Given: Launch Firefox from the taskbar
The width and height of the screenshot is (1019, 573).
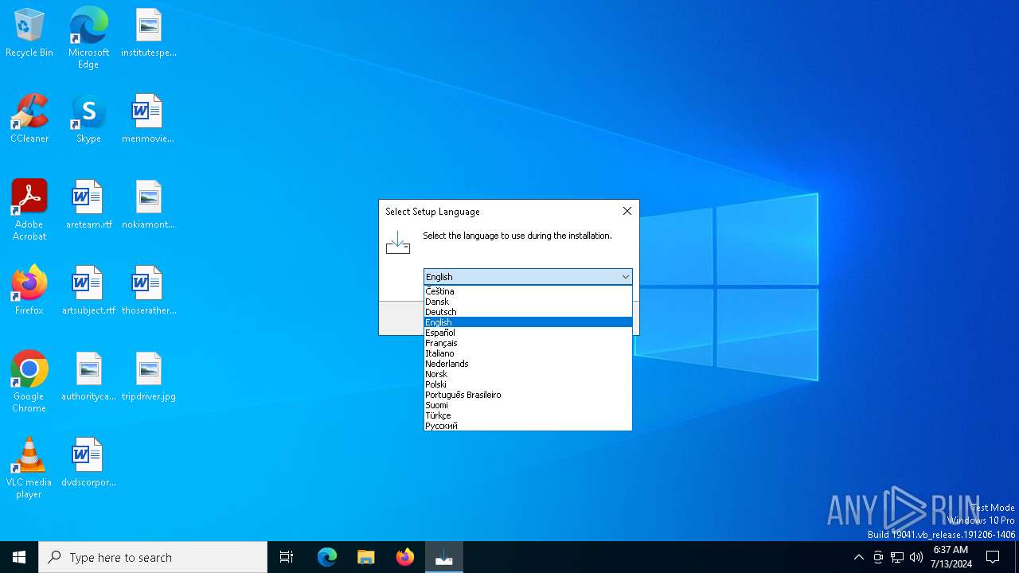Looking at the screenshot, I should click(x=405, y=557).
